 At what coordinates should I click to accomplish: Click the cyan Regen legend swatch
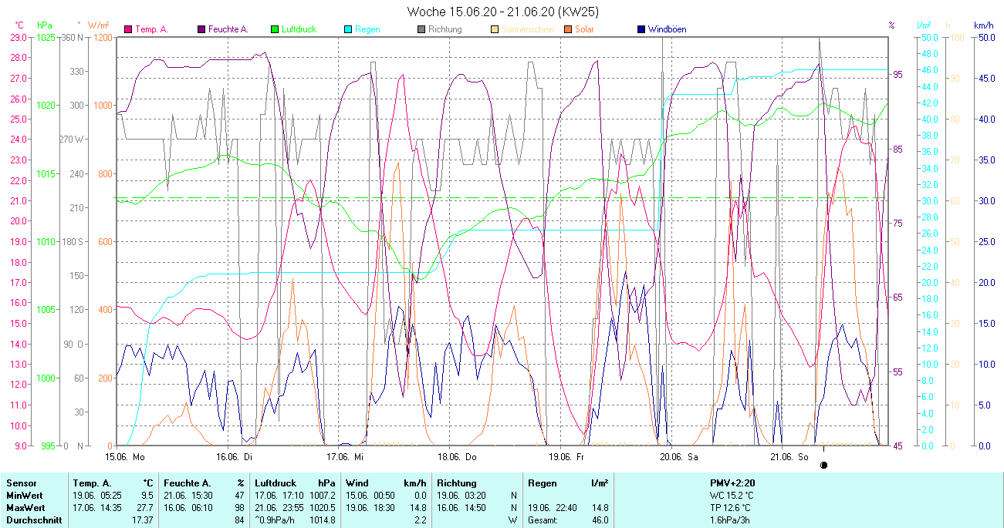(x=348, y=29)
